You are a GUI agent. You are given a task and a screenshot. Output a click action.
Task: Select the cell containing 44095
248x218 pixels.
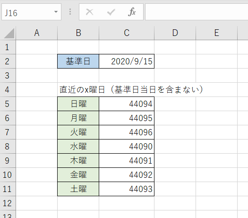[127, 118]
